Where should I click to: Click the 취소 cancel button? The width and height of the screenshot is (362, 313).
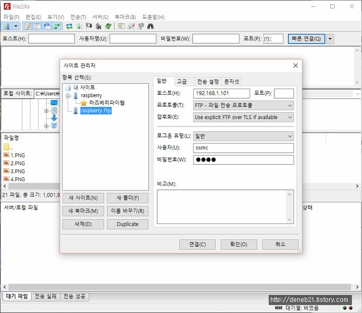280,244
